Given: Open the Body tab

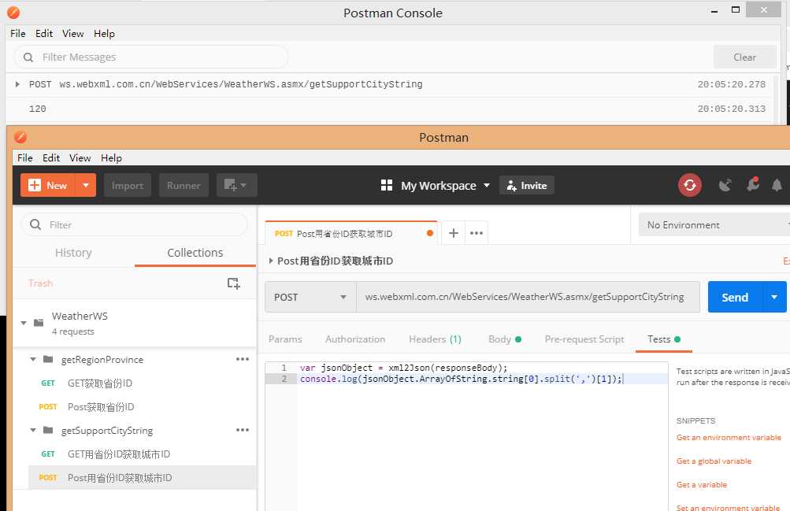Looking at the screenshot, I should pyautogui.click(x=504, y=339).
